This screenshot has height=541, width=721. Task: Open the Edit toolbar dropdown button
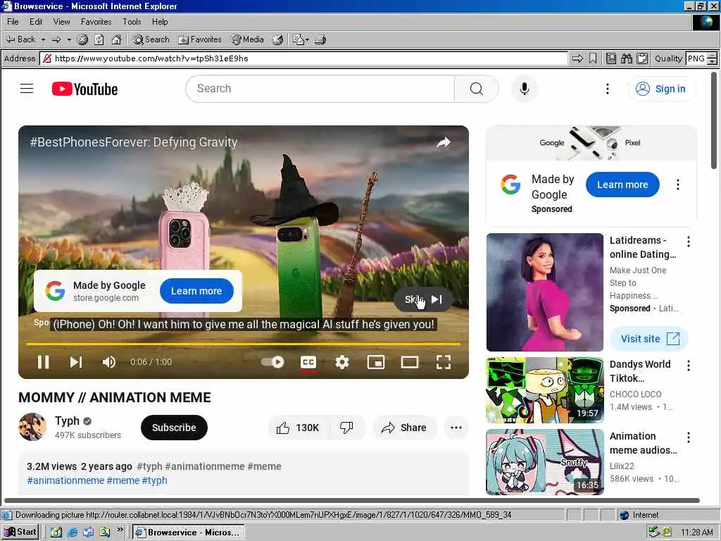pos(301,39)
